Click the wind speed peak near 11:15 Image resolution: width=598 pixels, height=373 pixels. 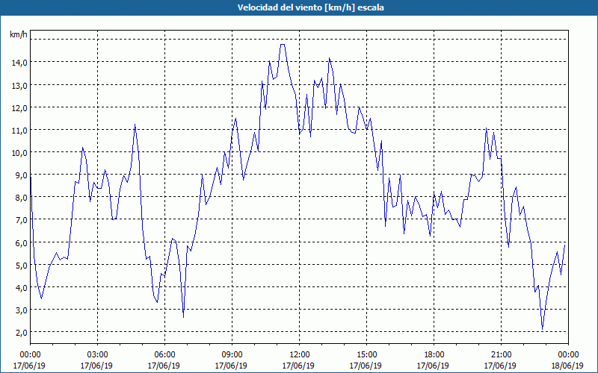point(283,45)
